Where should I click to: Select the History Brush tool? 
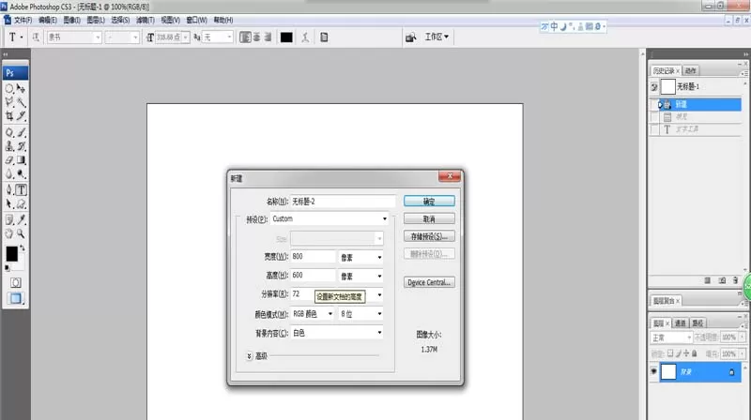(x=21, y=146)
